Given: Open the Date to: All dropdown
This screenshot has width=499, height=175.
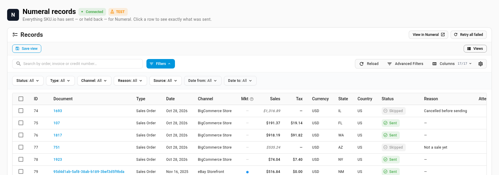Looking at the screenshot, I should coord(240,81).
